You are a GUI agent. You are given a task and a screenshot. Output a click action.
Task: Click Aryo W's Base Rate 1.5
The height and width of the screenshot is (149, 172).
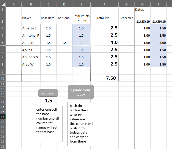point(48,64)
